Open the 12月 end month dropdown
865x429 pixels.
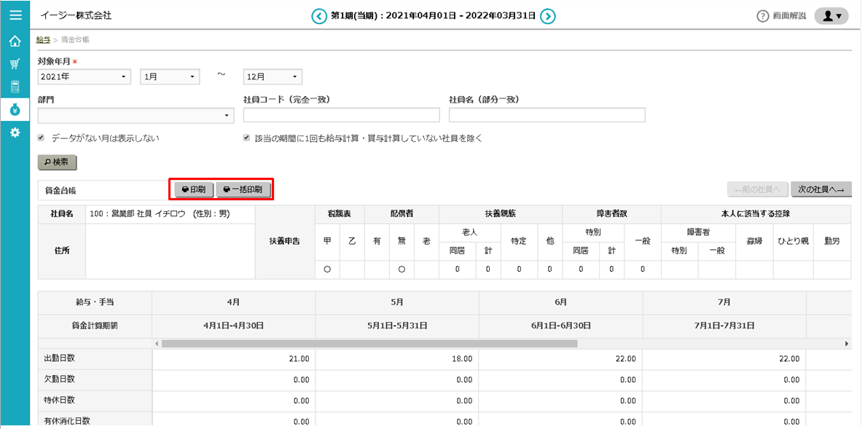[273, 76]
